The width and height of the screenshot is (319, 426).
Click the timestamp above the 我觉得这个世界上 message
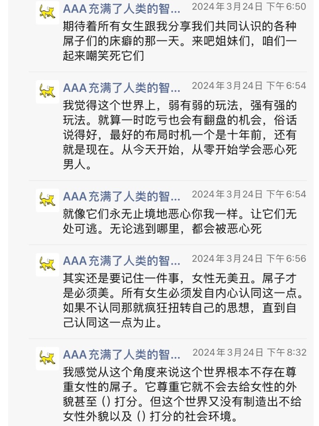(x=249, y=86)
